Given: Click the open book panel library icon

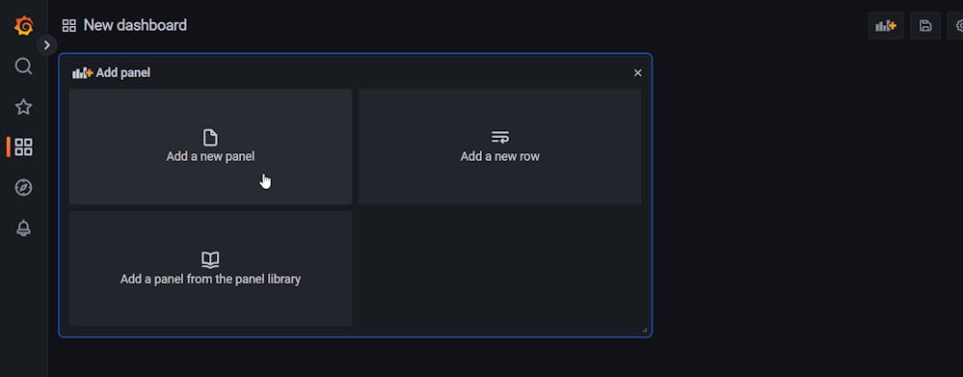Looking at the screenshot, I should pos(210,259).
